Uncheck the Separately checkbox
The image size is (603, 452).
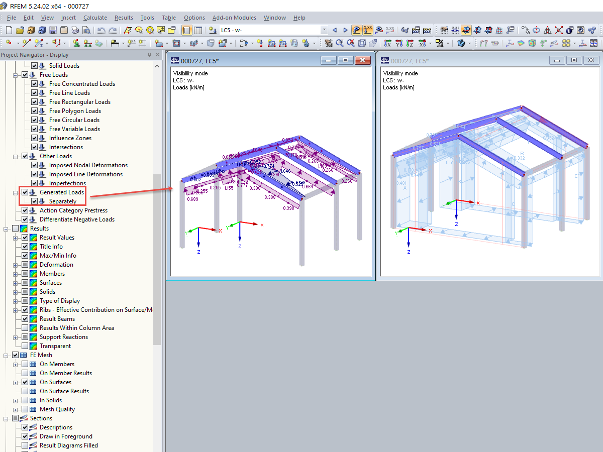tap(35, 201)
